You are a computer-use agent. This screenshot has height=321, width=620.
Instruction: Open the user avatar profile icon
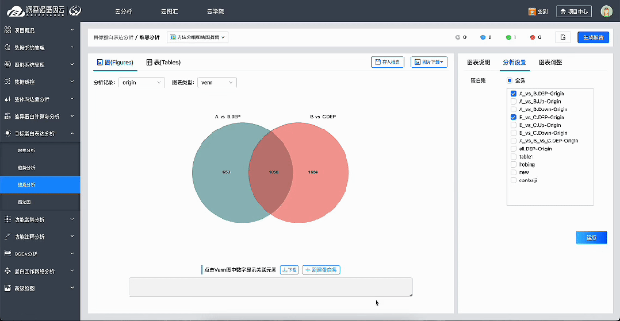coord(606,11)
